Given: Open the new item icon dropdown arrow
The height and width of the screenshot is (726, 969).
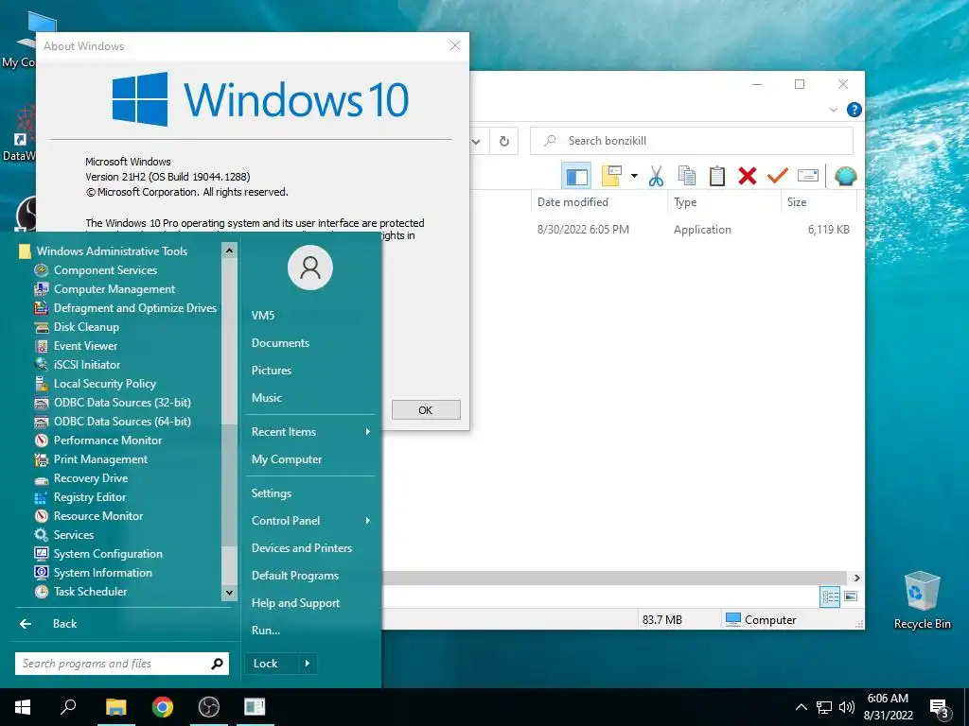Looking at the screenshot, I should pyautogui.click(x=634, y=176).
